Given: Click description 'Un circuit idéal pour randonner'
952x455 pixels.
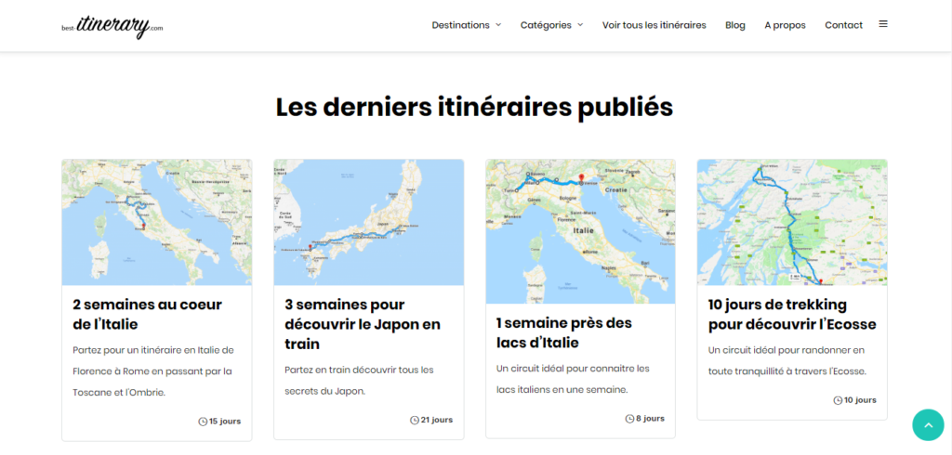Looking at the screenshot, I should pyautogui.click(x=787, y=360).
